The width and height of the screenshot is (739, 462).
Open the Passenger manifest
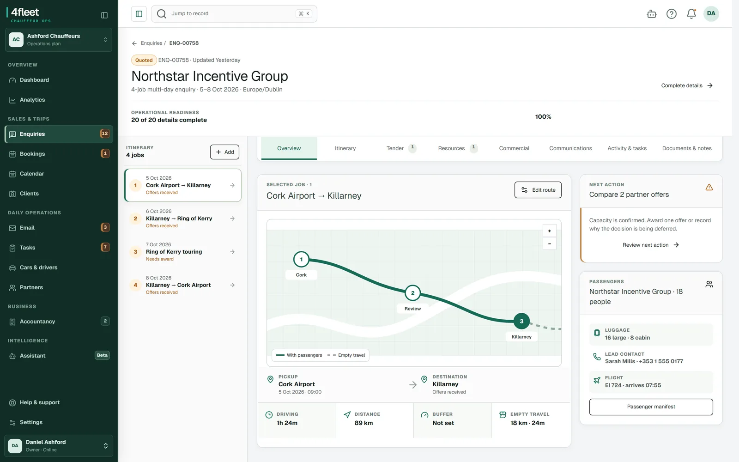pyautogui.click(x=651, y=407)
